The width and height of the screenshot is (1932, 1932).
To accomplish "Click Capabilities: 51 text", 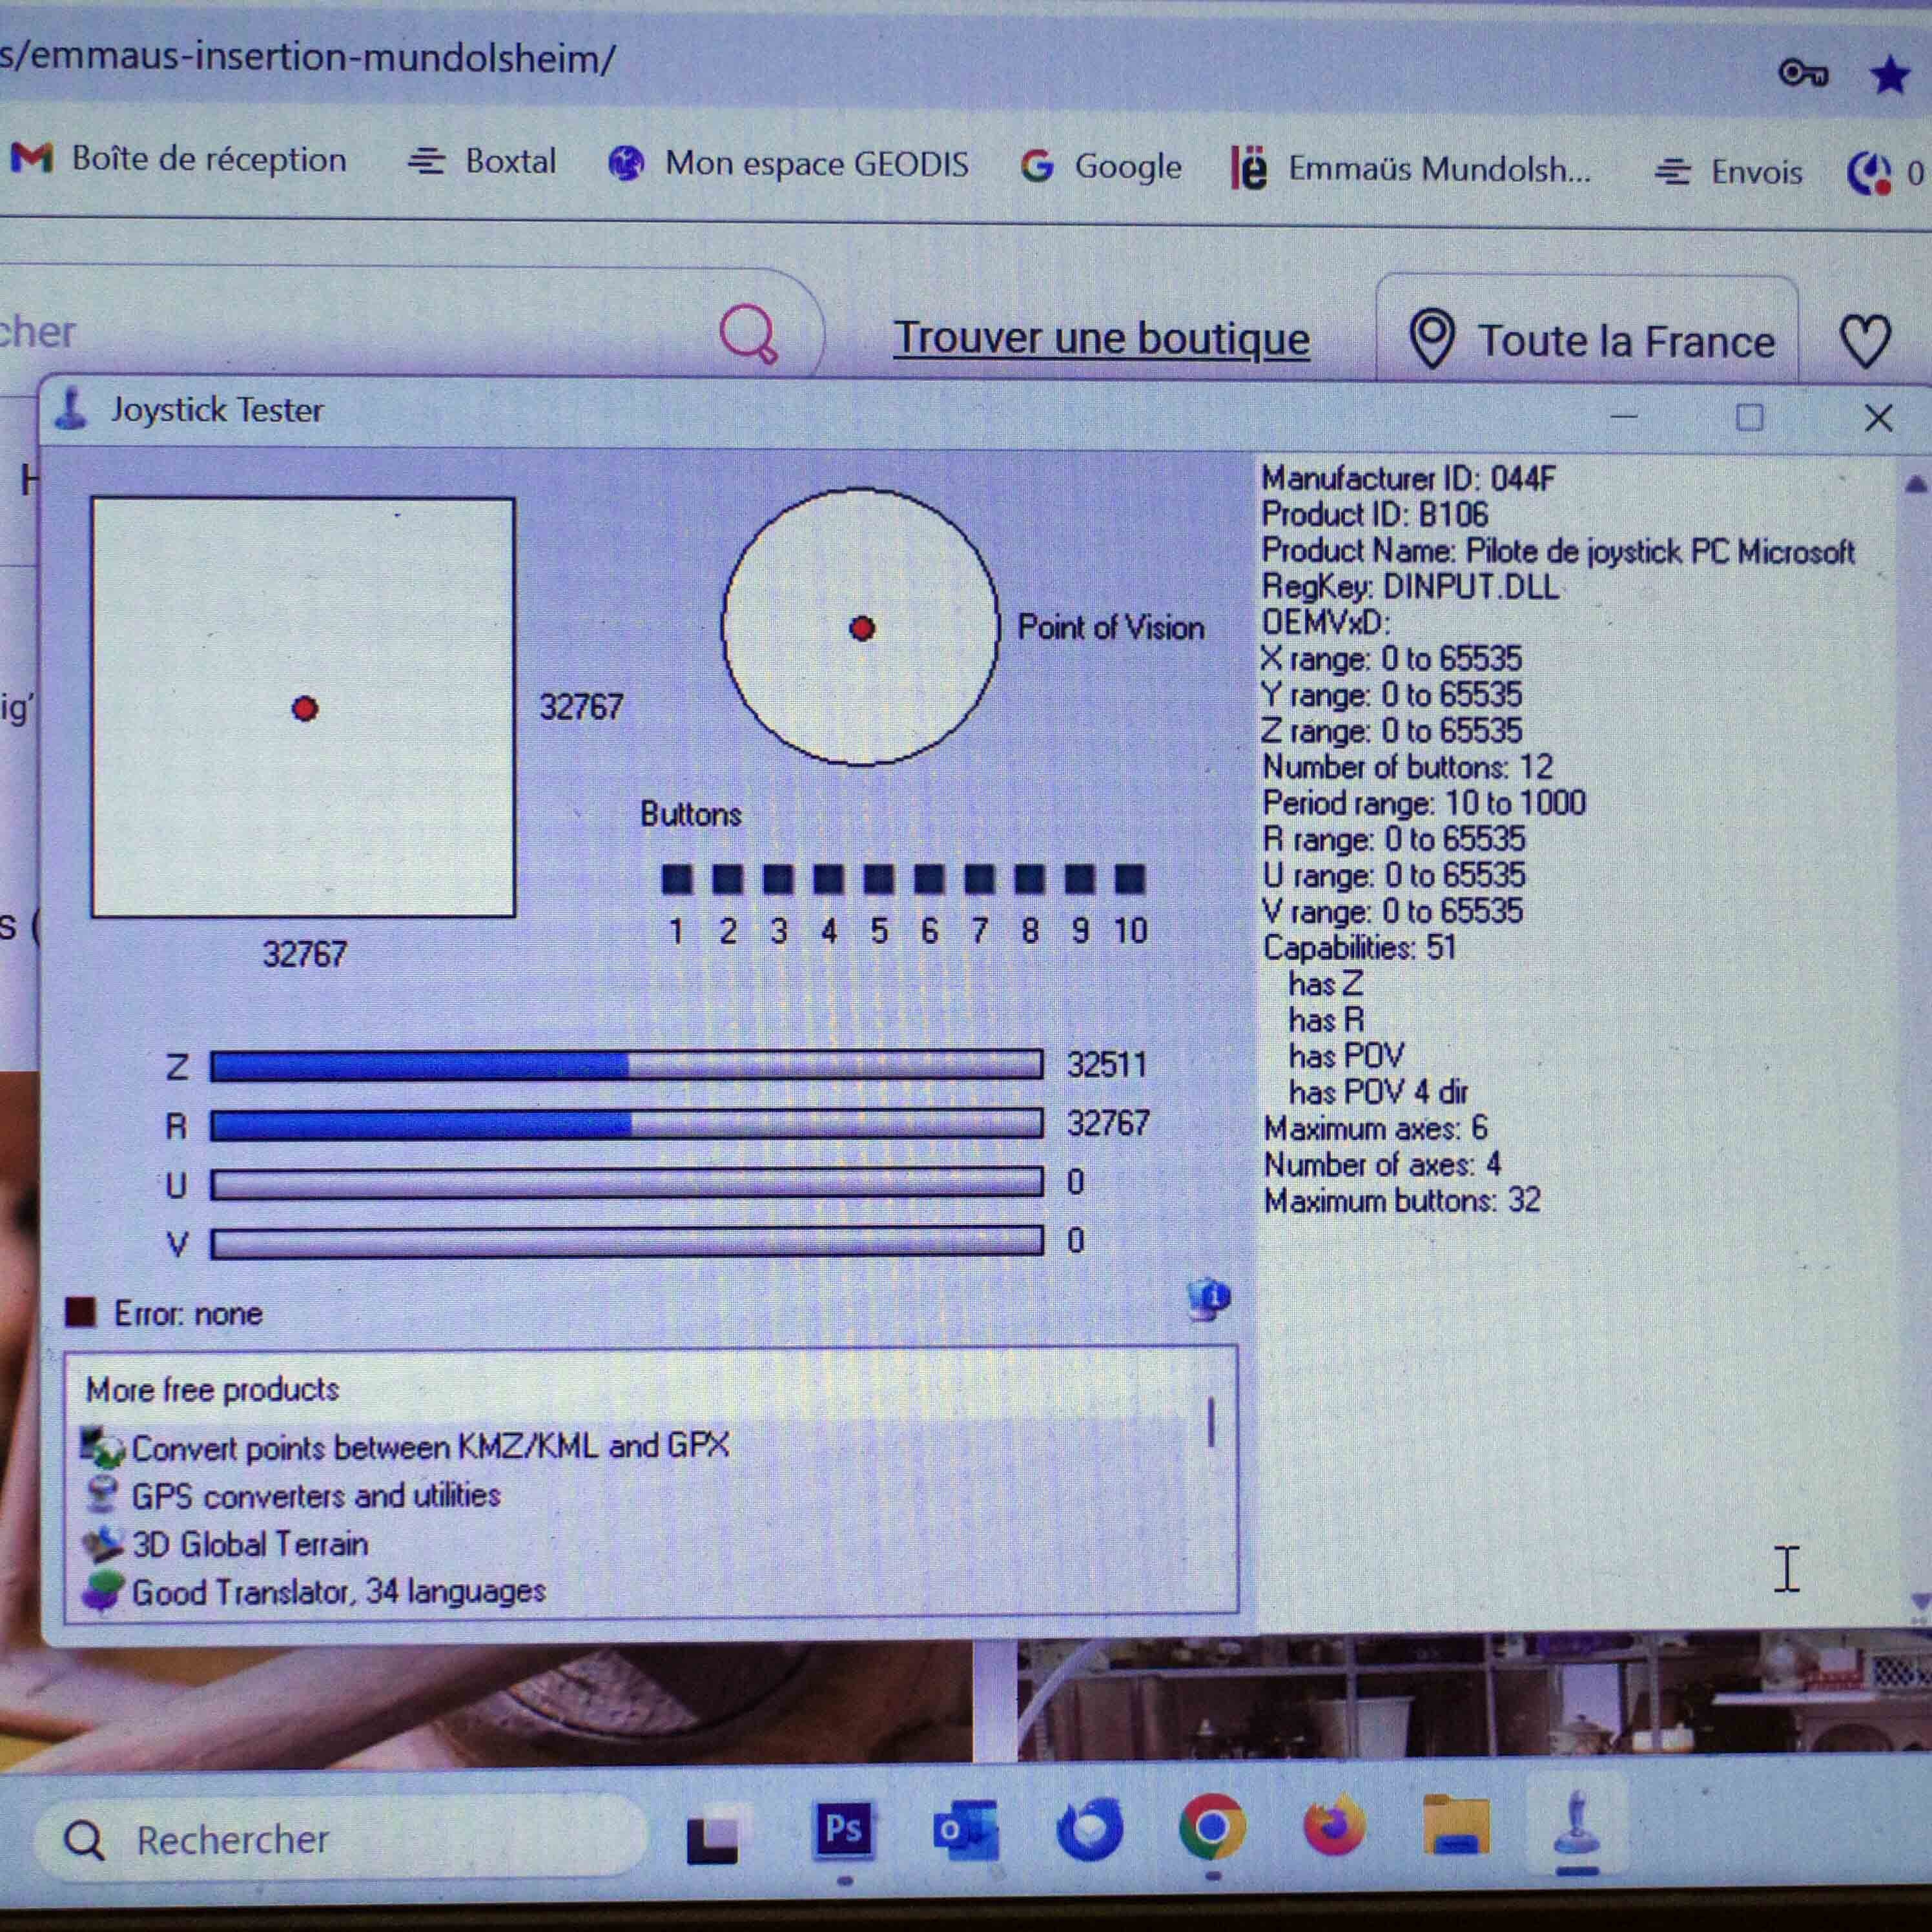I will (x=1360, y=947).
